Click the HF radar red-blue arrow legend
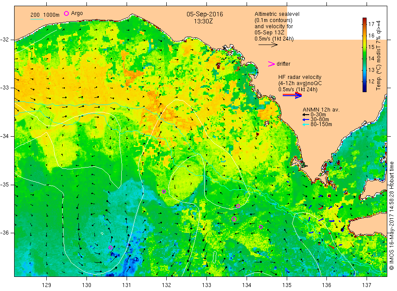The width and height of the screenshot is (397, 291). [x=292, y=95]
